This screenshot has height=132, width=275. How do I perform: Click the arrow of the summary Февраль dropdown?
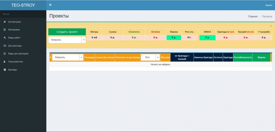tap(84, 40)
